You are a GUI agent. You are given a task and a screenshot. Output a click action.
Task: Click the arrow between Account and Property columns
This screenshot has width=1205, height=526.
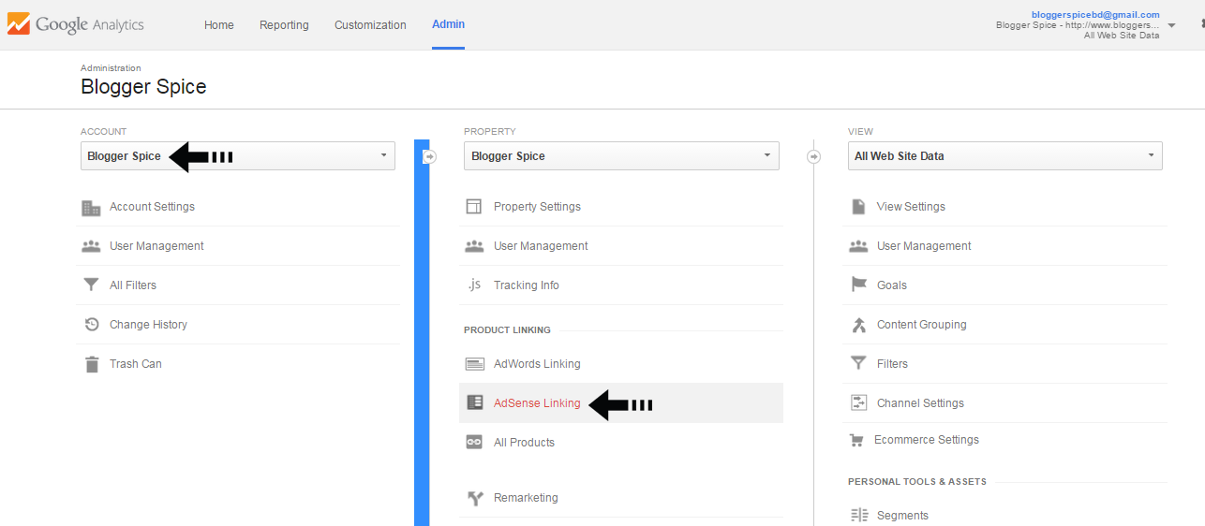(430, 156)
